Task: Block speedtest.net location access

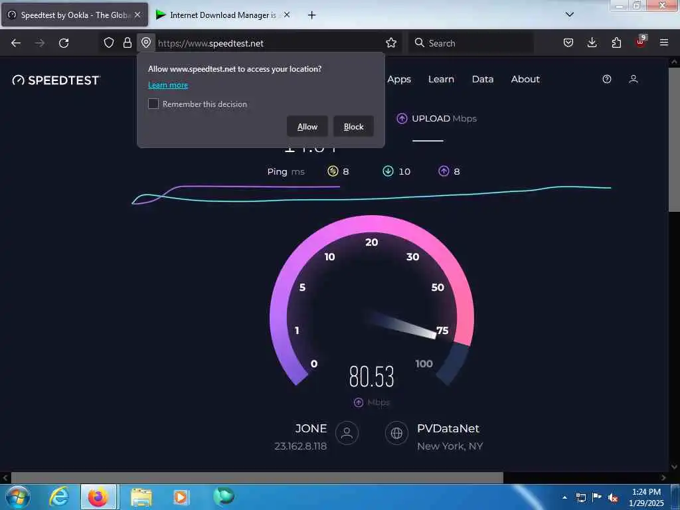Action: click(353, 127)
